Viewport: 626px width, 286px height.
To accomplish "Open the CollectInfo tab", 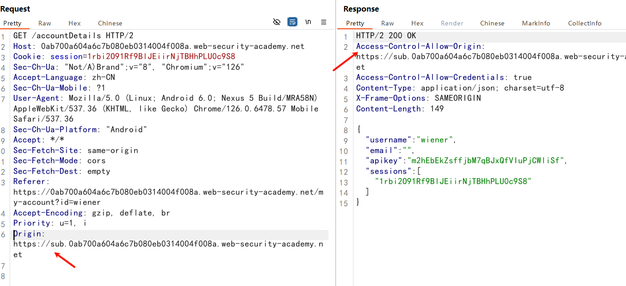I will point(585,23).
